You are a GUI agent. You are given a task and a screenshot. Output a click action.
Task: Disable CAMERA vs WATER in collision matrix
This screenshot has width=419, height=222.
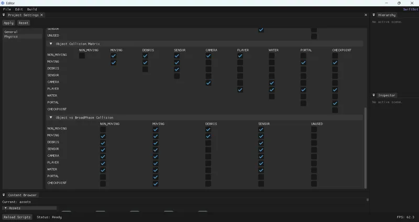point(272,83)
